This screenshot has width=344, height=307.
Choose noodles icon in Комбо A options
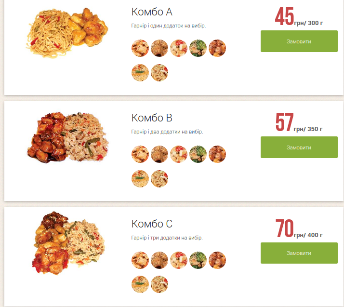click(159, 73)
